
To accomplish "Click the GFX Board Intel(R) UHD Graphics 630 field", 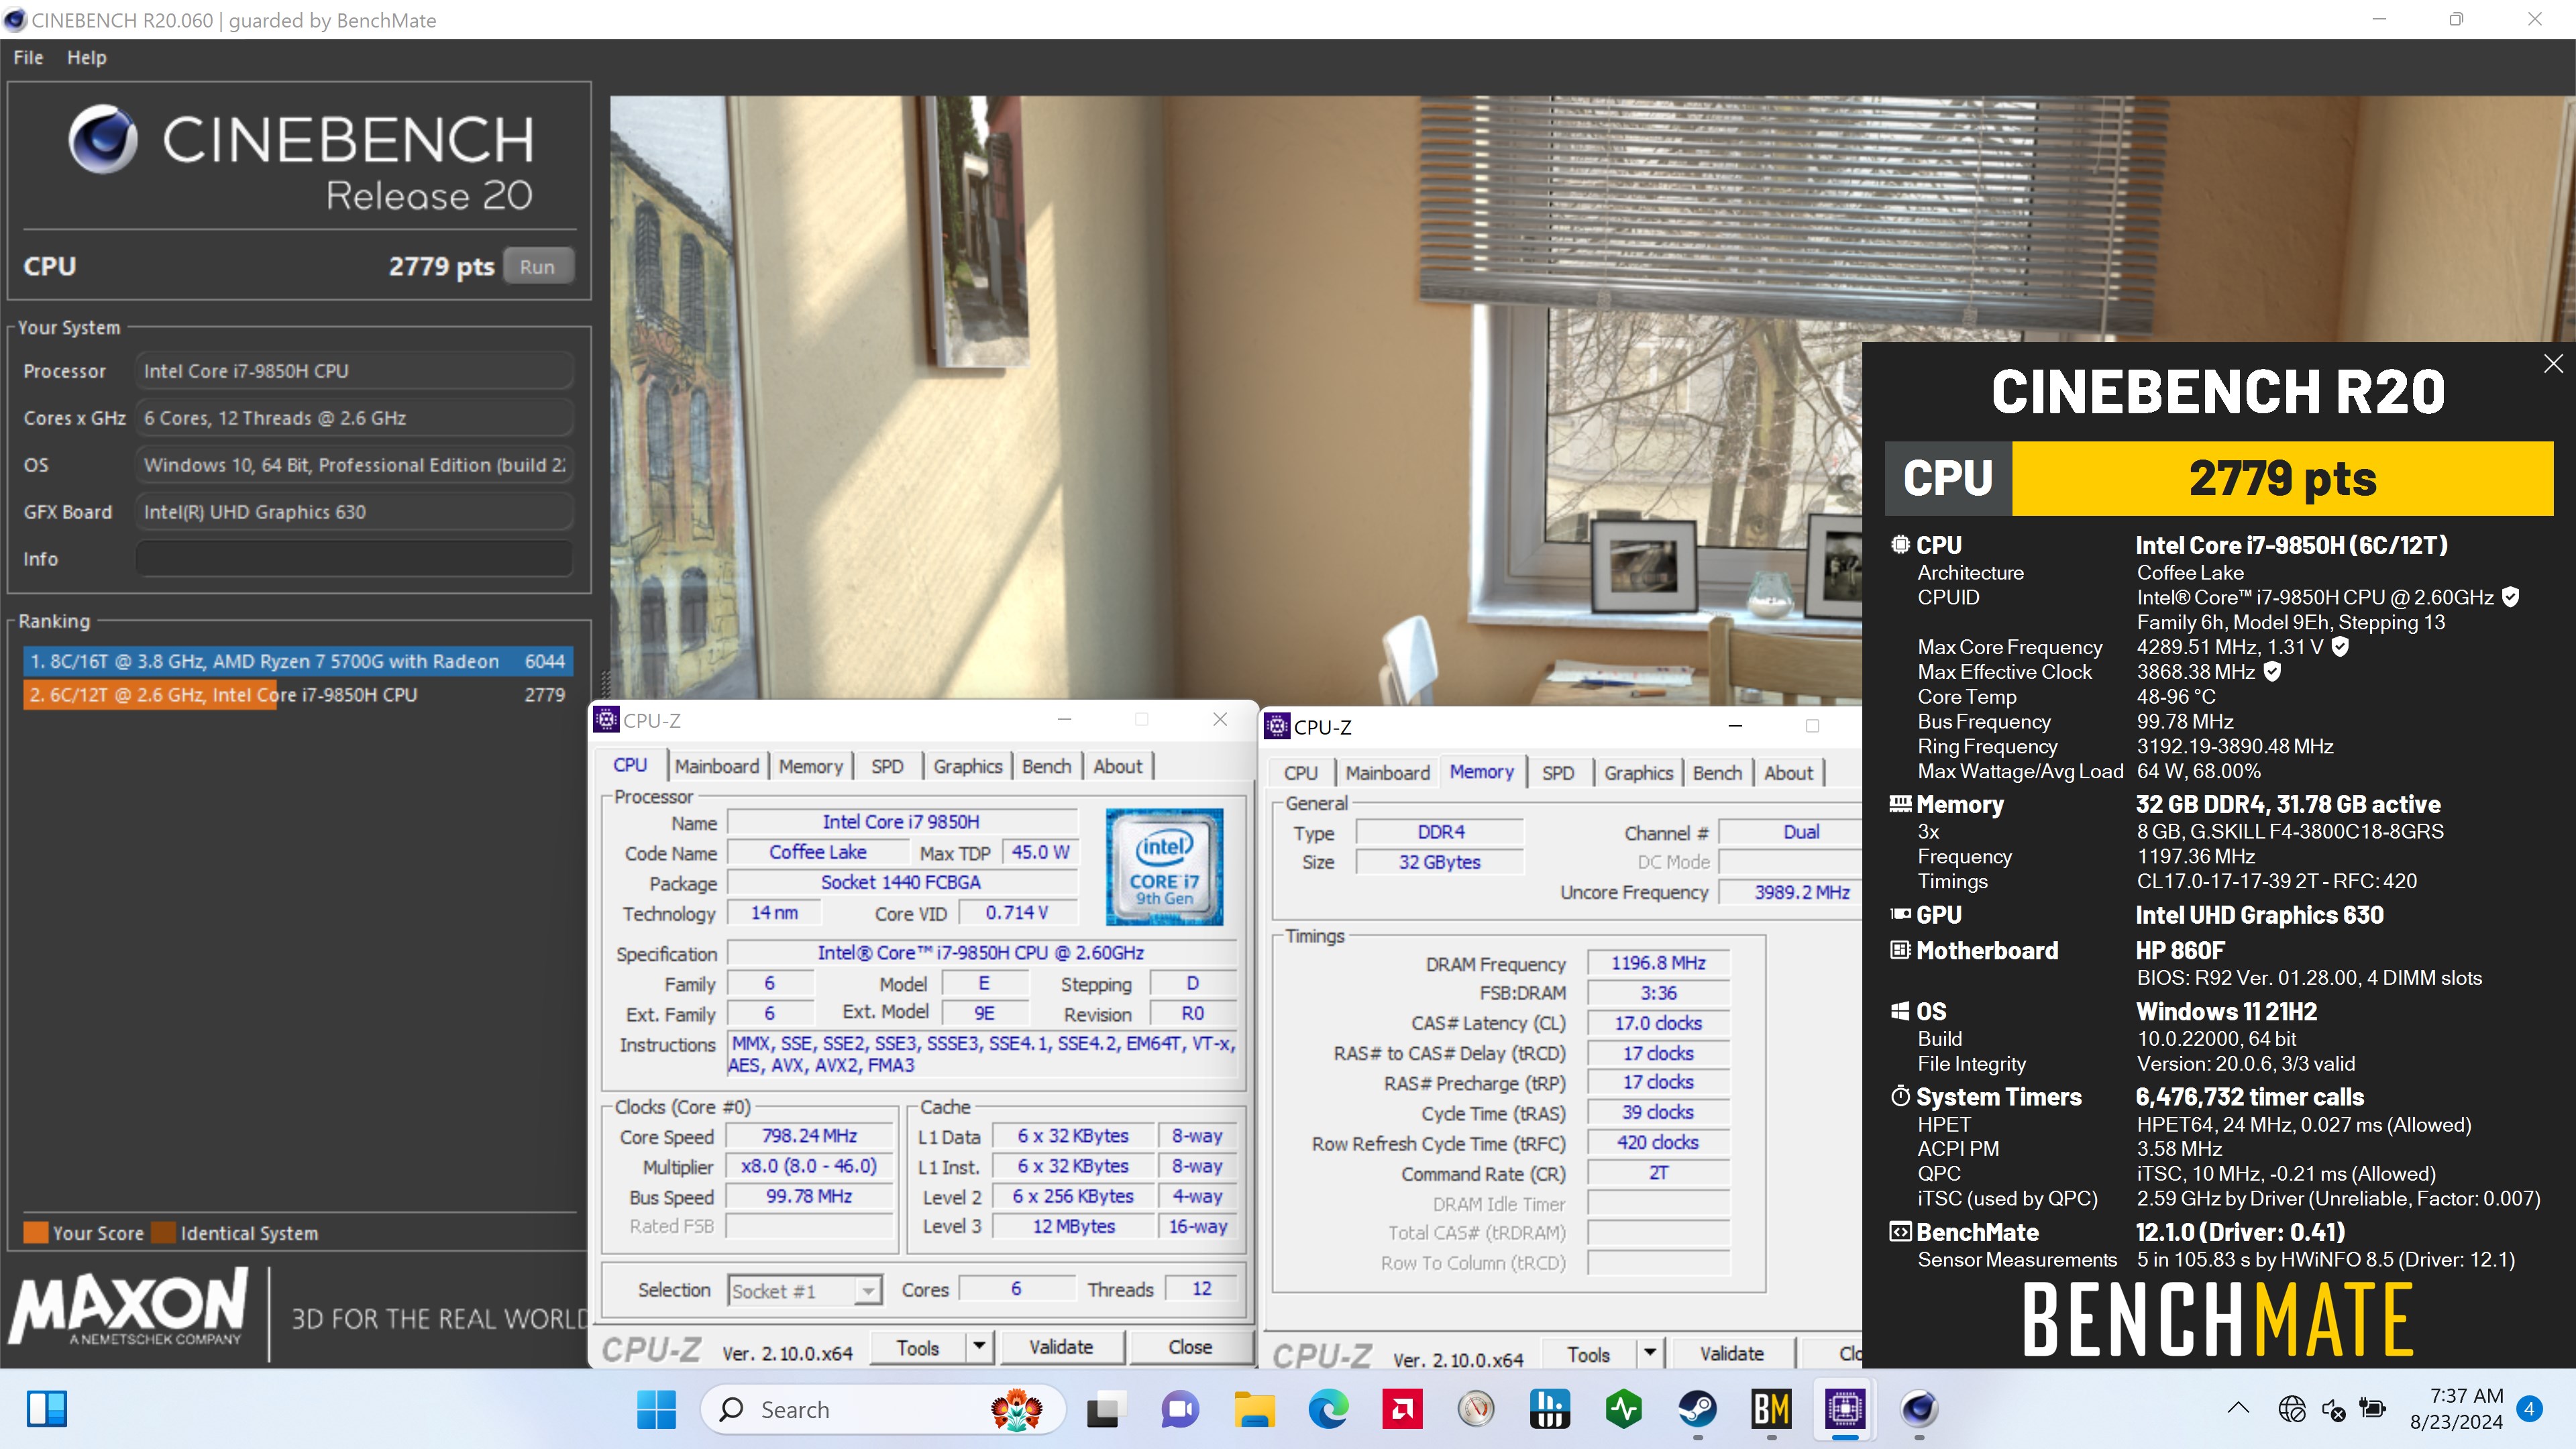I will coord(354,512).
